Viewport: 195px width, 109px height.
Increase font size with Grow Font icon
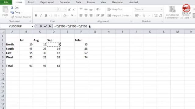click(69, 9)
